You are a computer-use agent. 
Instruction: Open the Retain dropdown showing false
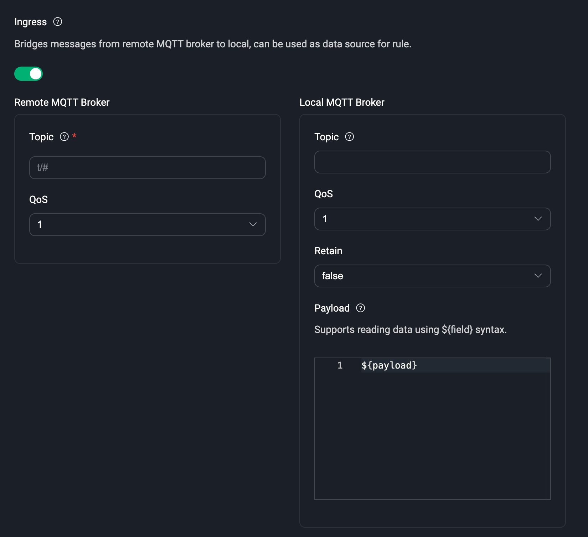tap(428, 276)
